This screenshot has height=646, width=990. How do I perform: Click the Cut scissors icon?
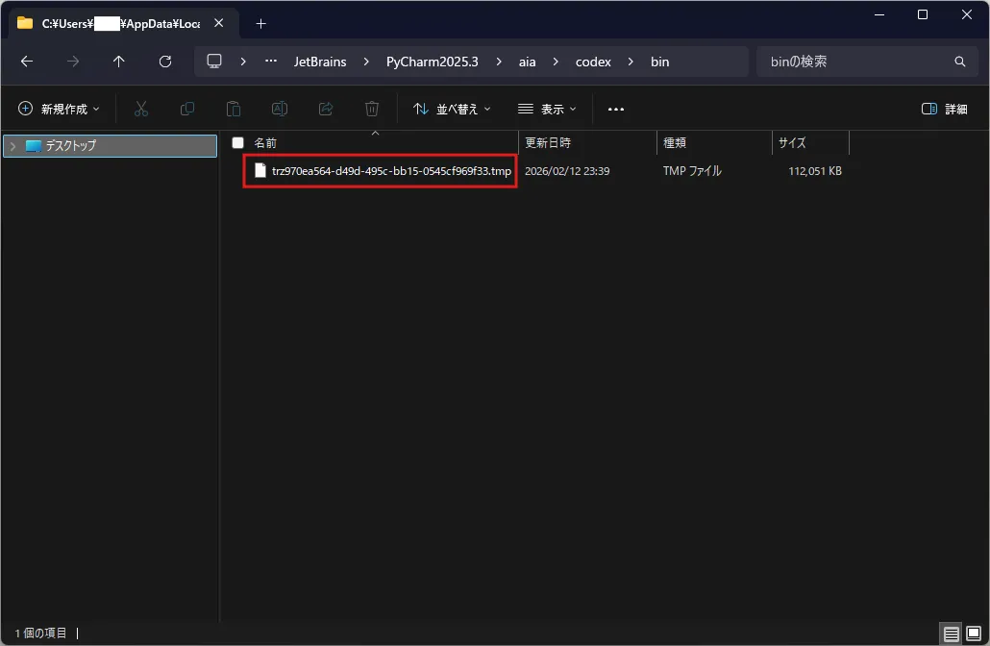point(140,110)
